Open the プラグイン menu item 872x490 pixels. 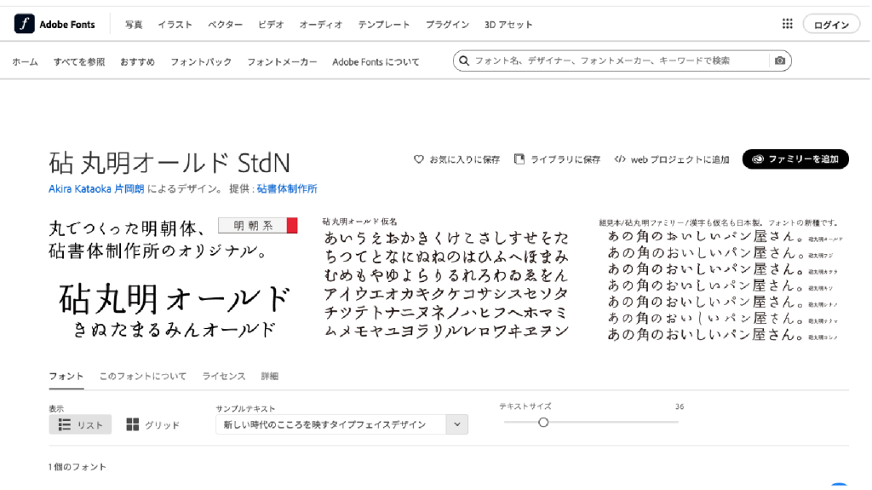point(447,25)
